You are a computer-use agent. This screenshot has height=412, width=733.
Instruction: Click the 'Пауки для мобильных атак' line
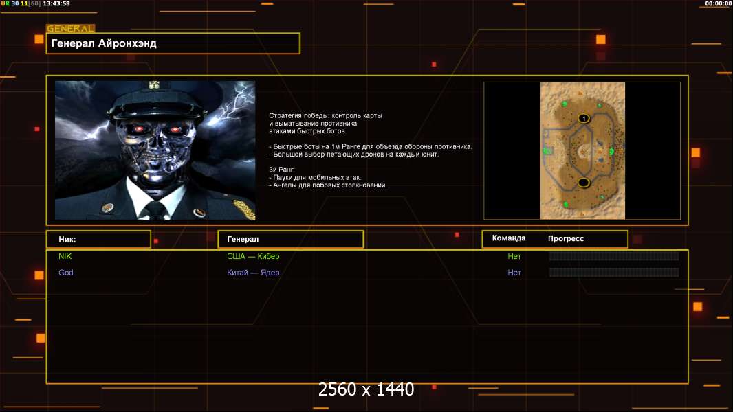click(x=315, y=177)
